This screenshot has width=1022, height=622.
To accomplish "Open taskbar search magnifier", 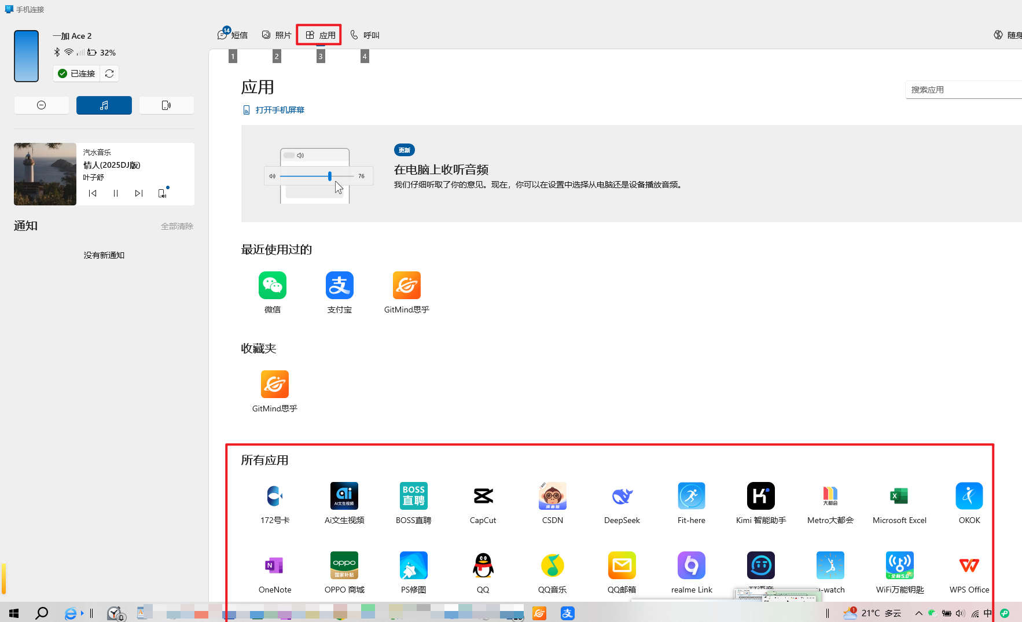I will click(42, 613).
